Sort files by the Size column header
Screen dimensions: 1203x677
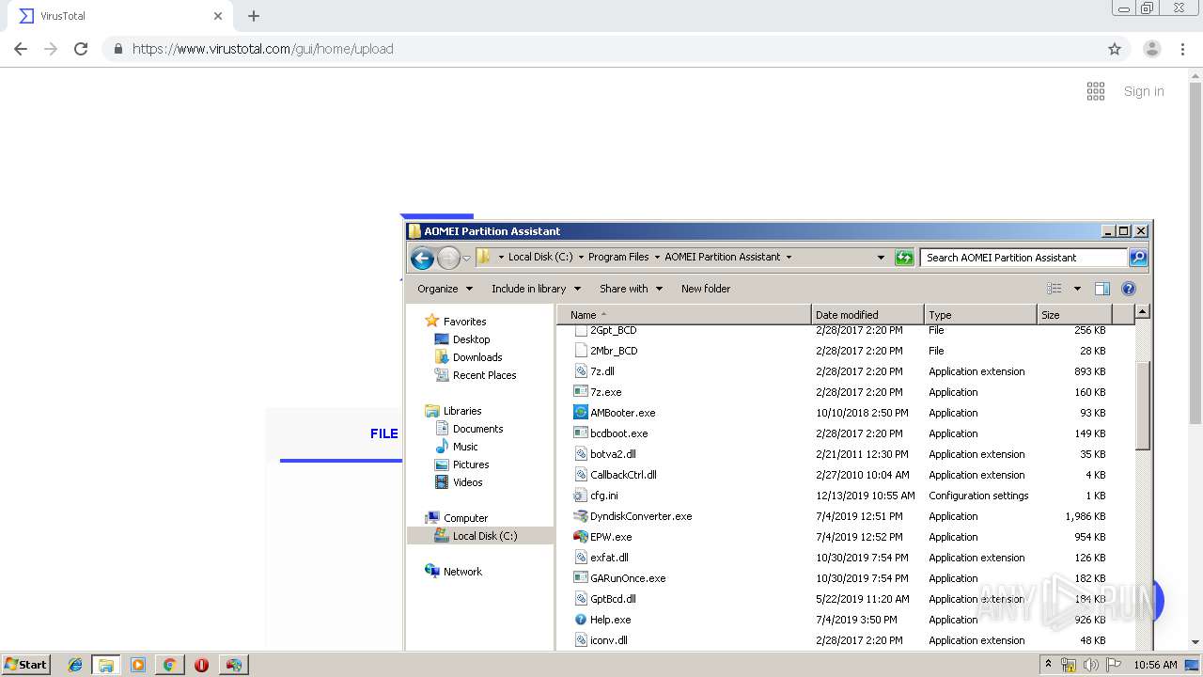(x=1074, y=315)
